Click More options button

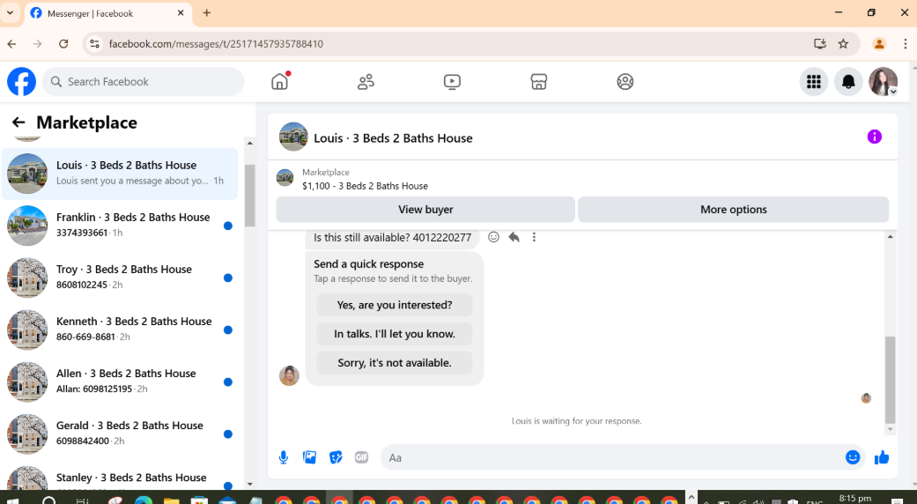click(x=734, y=210)
